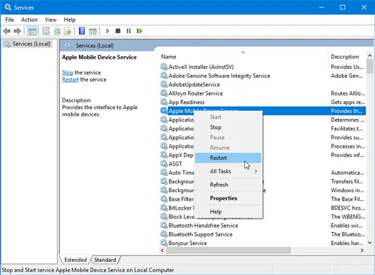Choose Help in the context menu
375x275 pixels.
tap(228, 211)
